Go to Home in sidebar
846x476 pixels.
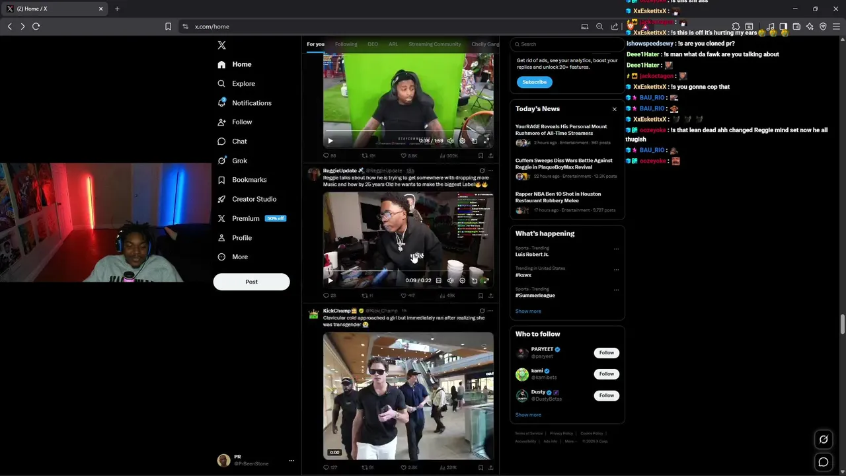[x=235, y=64]
